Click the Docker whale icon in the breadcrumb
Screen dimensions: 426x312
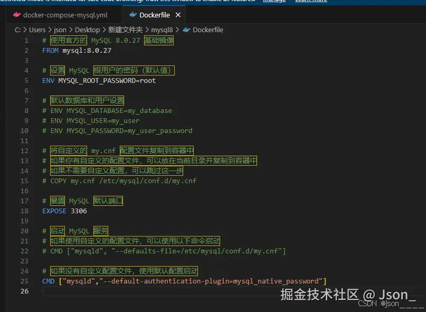[186, 30]
